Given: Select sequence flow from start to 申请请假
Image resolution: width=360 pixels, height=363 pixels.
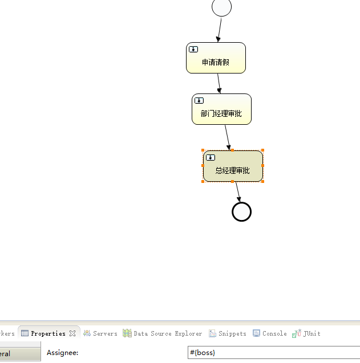Looking at the screenshot, I should (x=220, y=30).
